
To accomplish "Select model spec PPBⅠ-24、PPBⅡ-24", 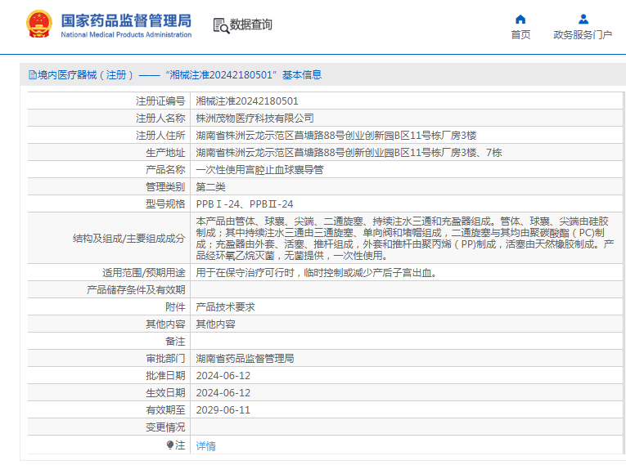I will [245, 204].
